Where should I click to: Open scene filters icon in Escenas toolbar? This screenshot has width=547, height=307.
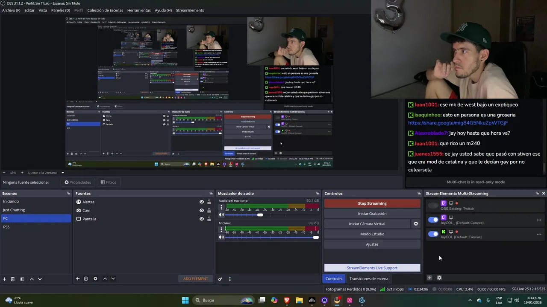tap(22, 279)
